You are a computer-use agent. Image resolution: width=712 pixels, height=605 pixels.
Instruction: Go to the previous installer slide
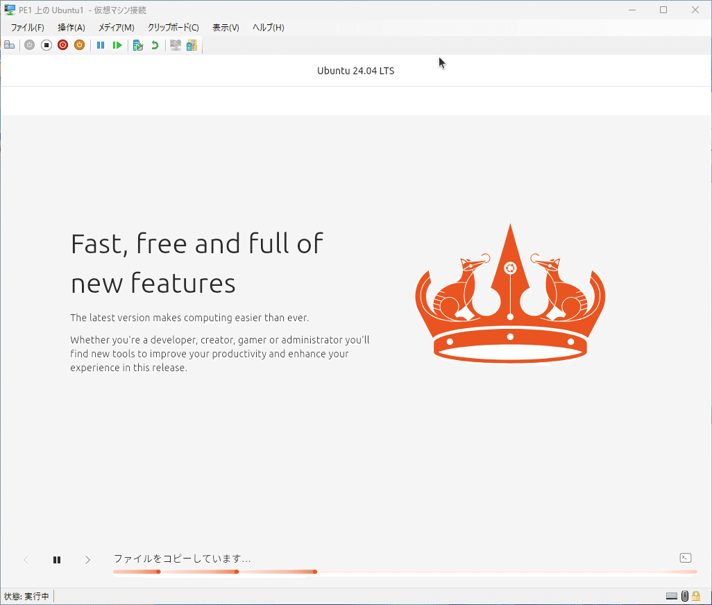pos(26,560)
